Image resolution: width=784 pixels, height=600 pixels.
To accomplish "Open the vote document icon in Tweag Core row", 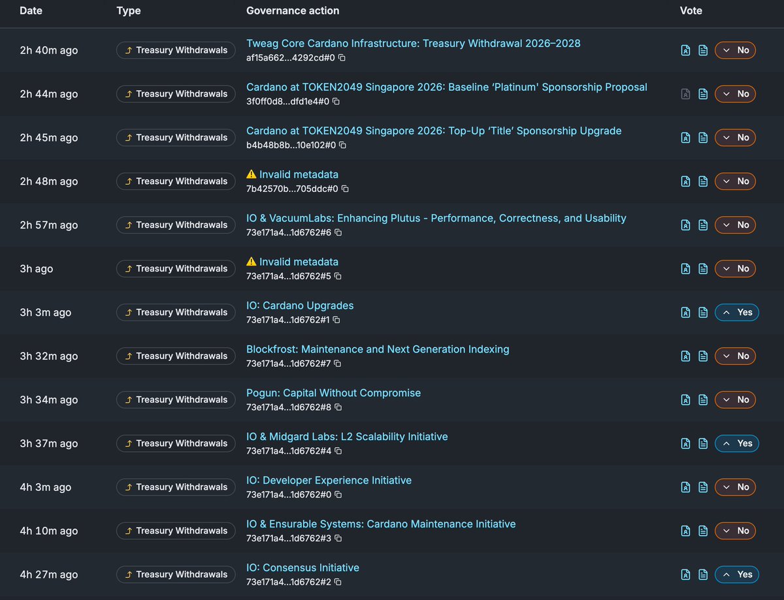I will [x=703, y=50].
